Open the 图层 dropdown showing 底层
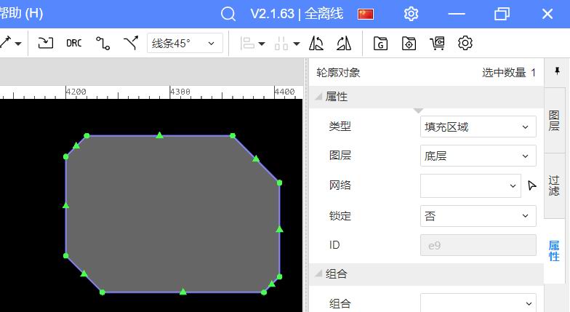Image resolution: width=570 pixels, height=312 pixels. [x=478, y=156]
